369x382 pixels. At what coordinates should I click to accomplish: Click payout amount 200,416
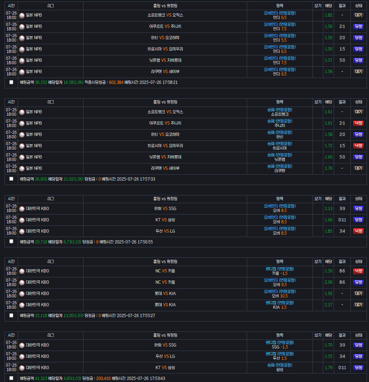click(x=103, y=379)
